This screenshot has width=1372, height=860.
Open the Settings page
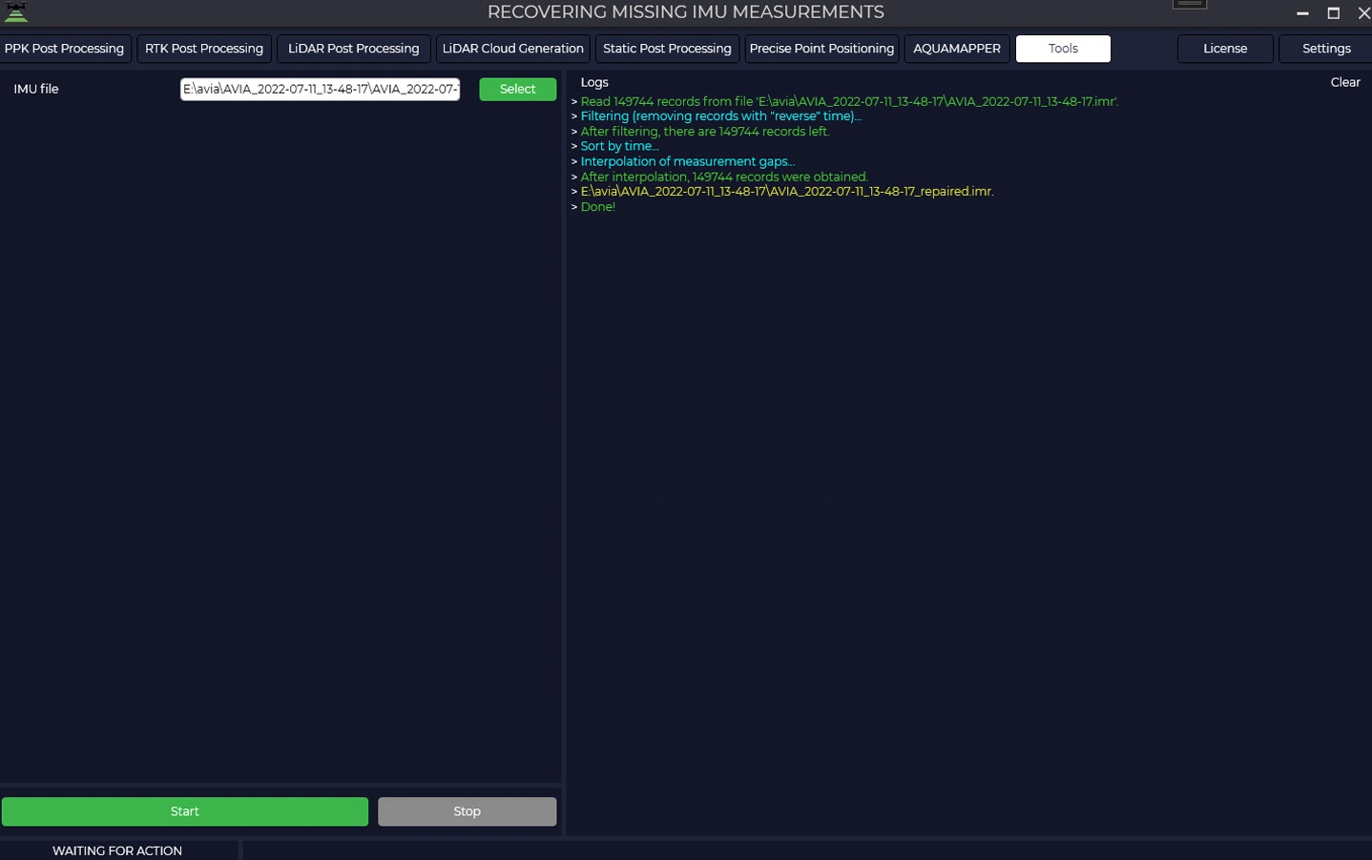pyautogui.click(x=1325, y=49)
